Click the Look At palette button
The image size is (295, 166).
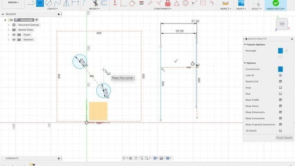[280, 75]
